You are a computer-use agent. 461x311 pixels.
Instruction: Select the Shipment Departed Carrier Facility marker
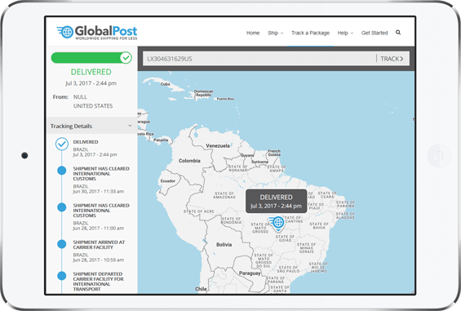pos(62,276)
